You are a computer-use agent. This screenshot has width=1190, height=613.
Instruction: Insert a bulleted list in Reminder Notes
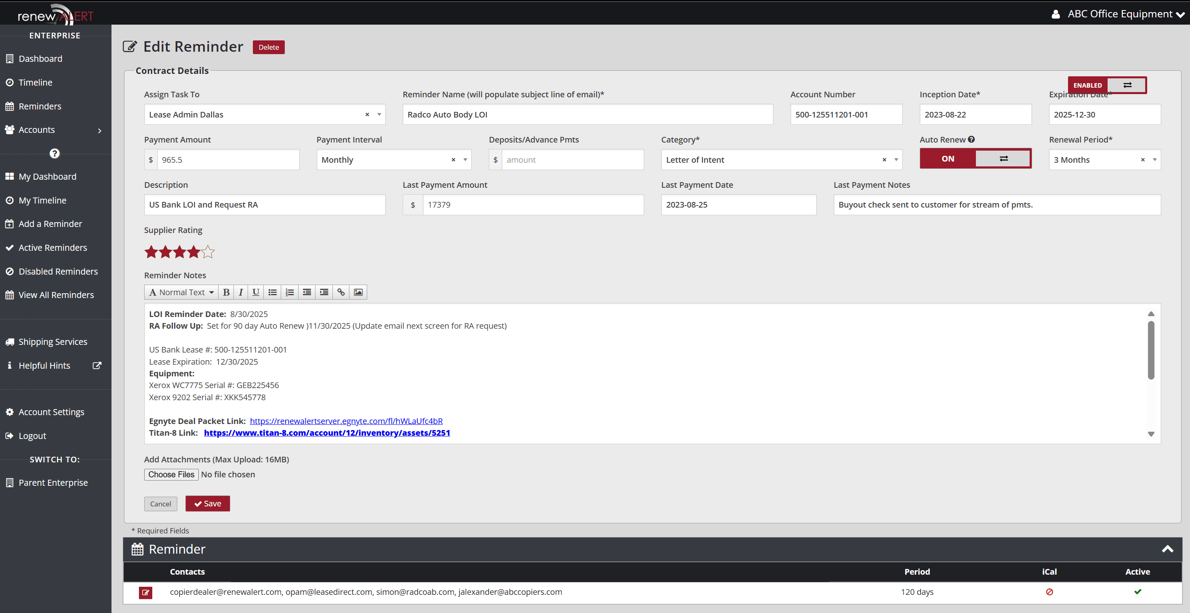click(x=273, y=292)
